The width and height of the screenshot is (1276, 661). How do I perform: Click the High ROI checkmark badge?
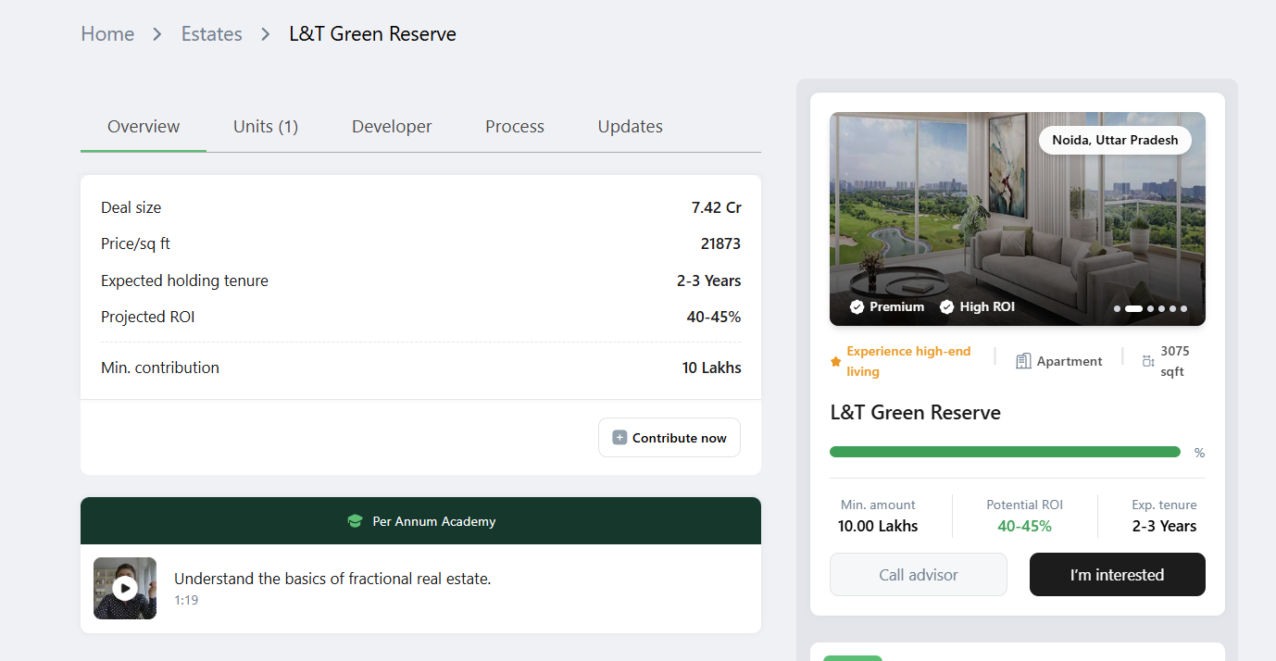point(946,306)
